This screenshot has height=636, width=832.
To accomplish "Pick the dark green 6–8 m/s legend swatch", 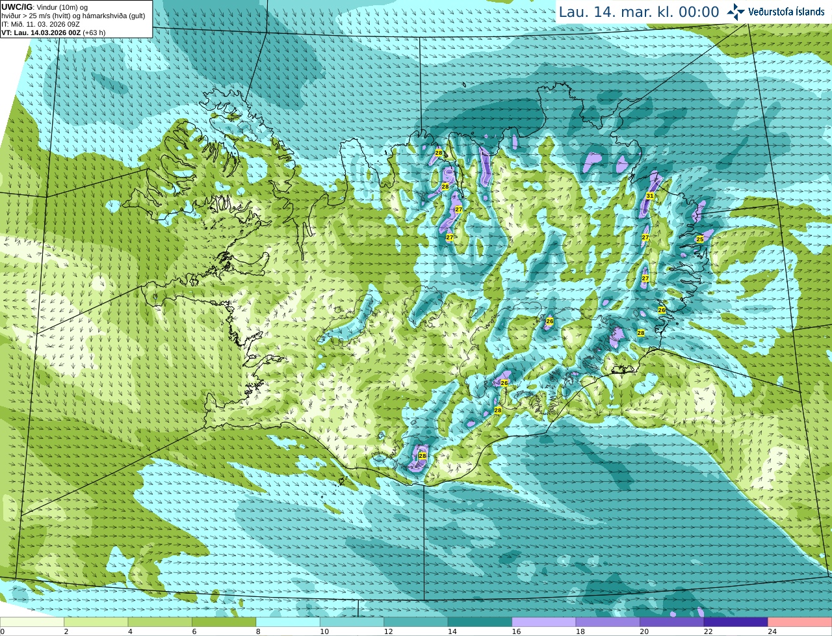I will click(x=224, y=622).
